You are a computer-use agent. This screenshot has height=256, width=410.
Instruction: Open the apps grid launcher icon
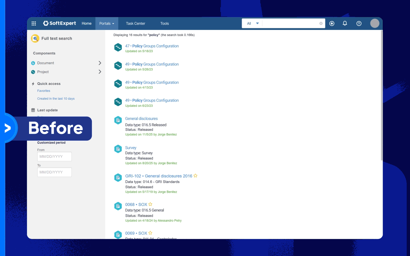tap(34, 23)
